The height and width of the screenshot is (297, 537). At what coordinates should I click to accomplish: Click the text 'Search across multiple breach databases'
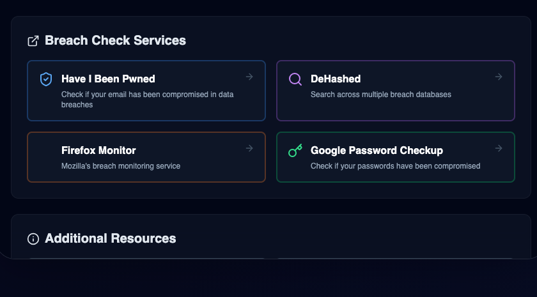click(381, 95)
